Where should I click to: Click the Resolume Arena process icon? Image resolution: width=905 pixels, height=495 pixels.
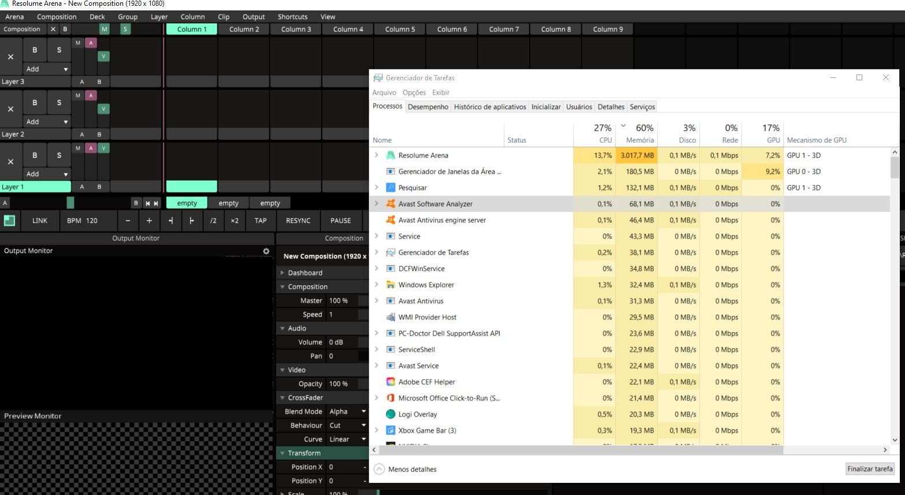pyautogui.click(x=390, y=155)
